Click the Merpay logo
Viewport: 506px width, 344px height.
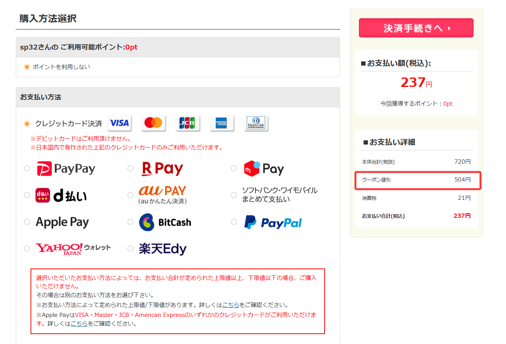[264, 169]
